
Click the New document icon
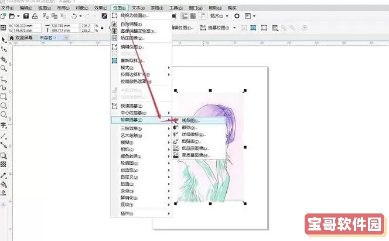point(4,16)
